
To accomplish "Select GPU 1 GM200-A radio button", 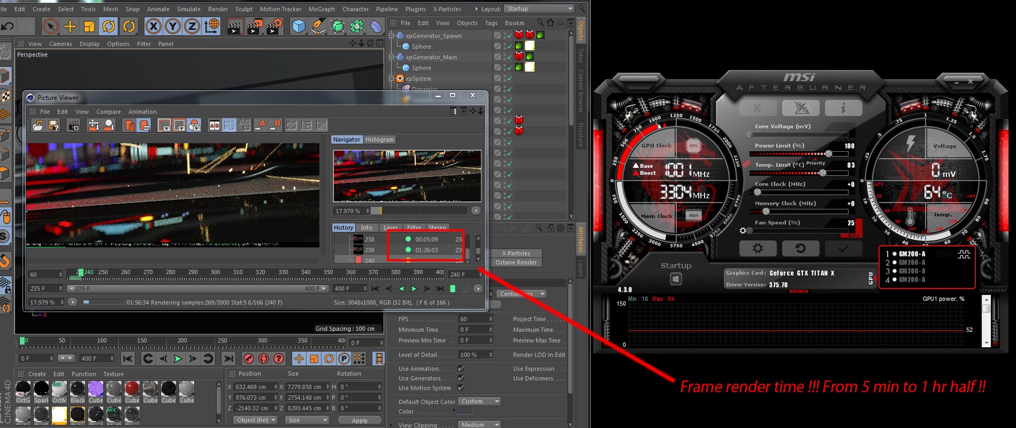I will 893,254.
